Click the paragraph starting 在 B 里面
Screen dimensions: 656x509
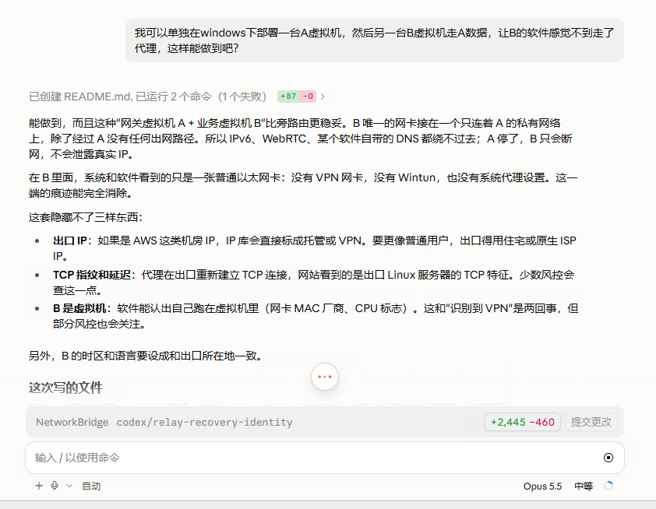[x=303, y=185]
